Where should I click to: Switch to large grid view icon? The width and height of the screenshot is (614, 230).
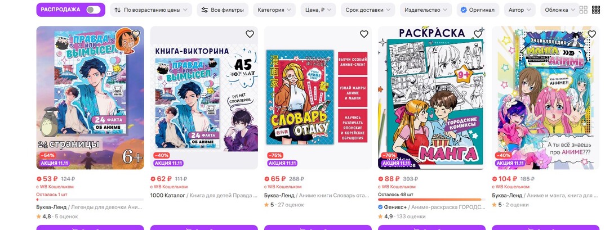click(x=584, y=10)
